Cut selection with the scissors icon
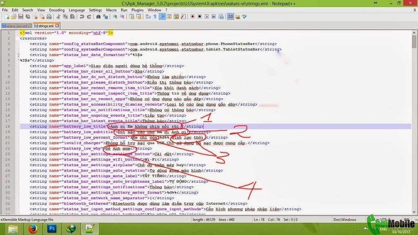Image resolution: width=418 pixels, height=235 pixels. point(58,17)
